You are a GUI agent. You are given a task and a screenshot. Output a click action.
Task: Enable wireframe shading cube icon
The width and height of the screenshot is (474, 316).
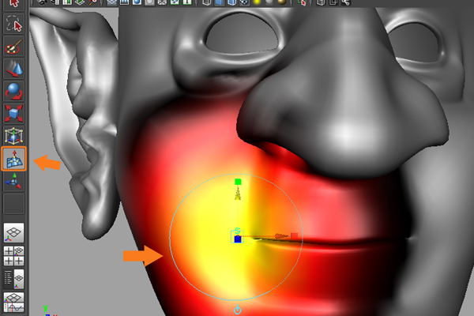coord(206,2)
